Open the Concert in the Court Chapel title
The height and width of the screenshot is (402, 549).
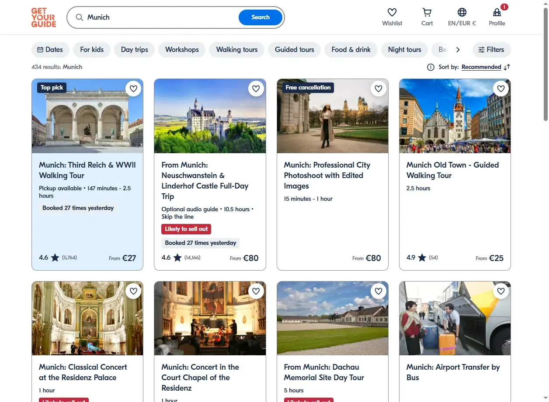[200, 378]
